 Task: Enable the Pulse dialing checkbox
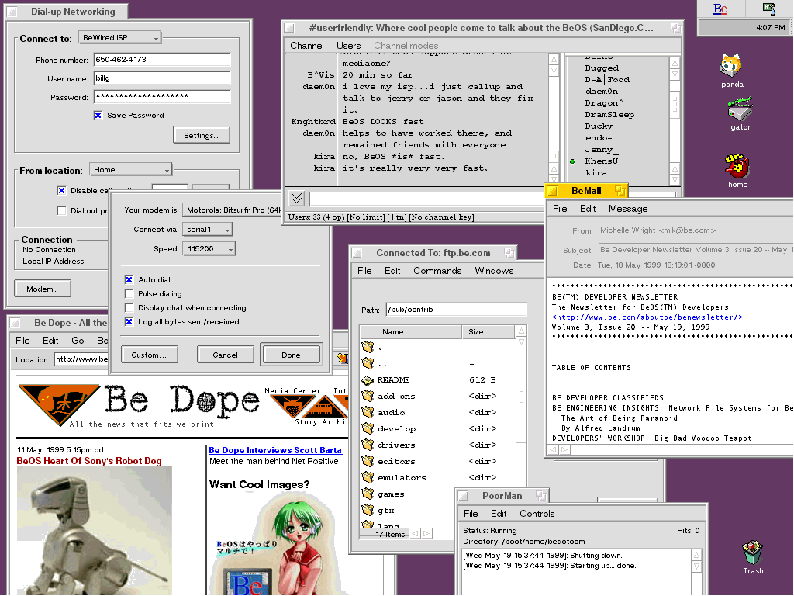pos(129,294)
